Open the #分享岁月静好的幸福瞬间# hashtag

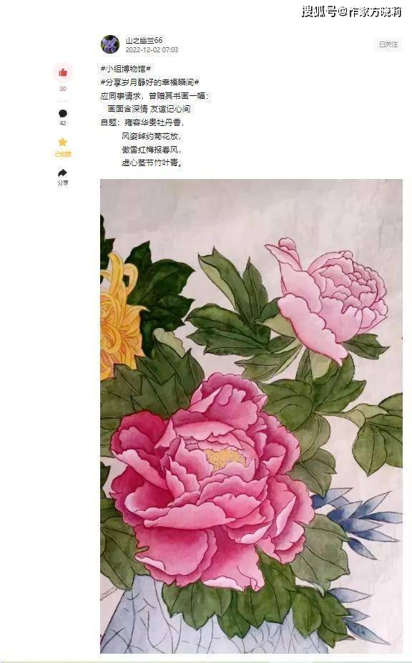pyautogui.click(x=150, y=82)
